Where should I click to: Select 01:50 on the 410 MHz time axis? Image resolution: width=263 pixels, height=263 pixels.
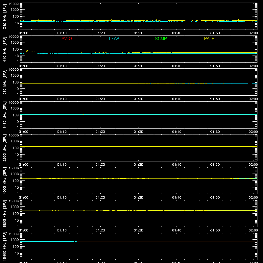pyautogui.click(x=215, y=66)
